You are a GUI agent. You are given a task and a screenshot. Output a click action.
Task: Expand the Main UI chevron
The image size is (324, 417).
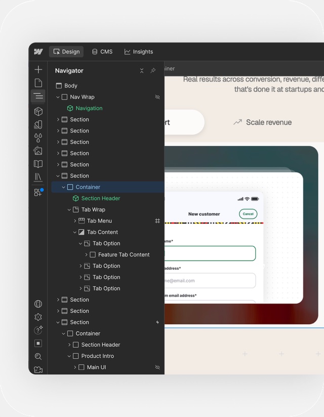point(75,367)
